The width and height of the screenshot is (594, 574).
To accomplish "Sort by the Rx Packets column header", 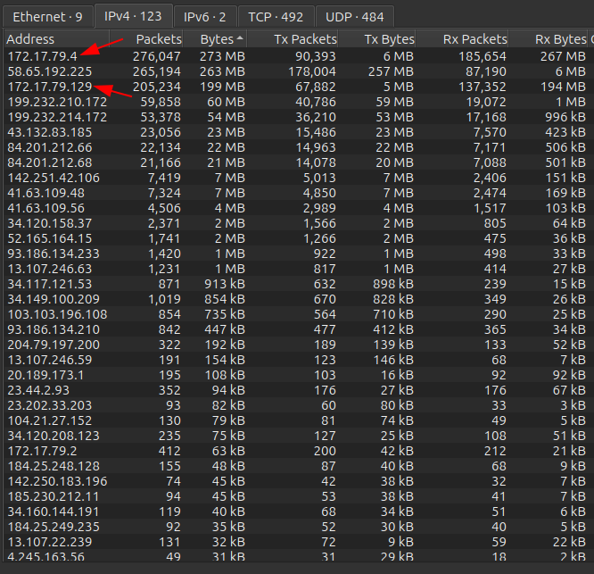I will pos(474,39).
